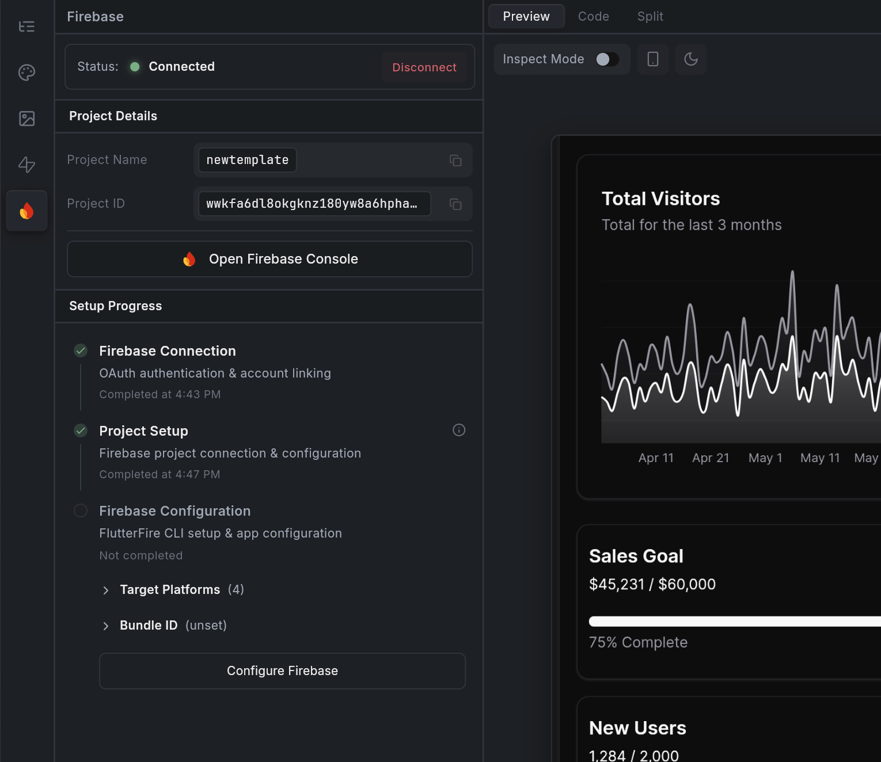Image resolution: width=881 pixels, height=762 pixels.
Task: Click the '1,284 / 2,000' value
Action: pos(634,755)
